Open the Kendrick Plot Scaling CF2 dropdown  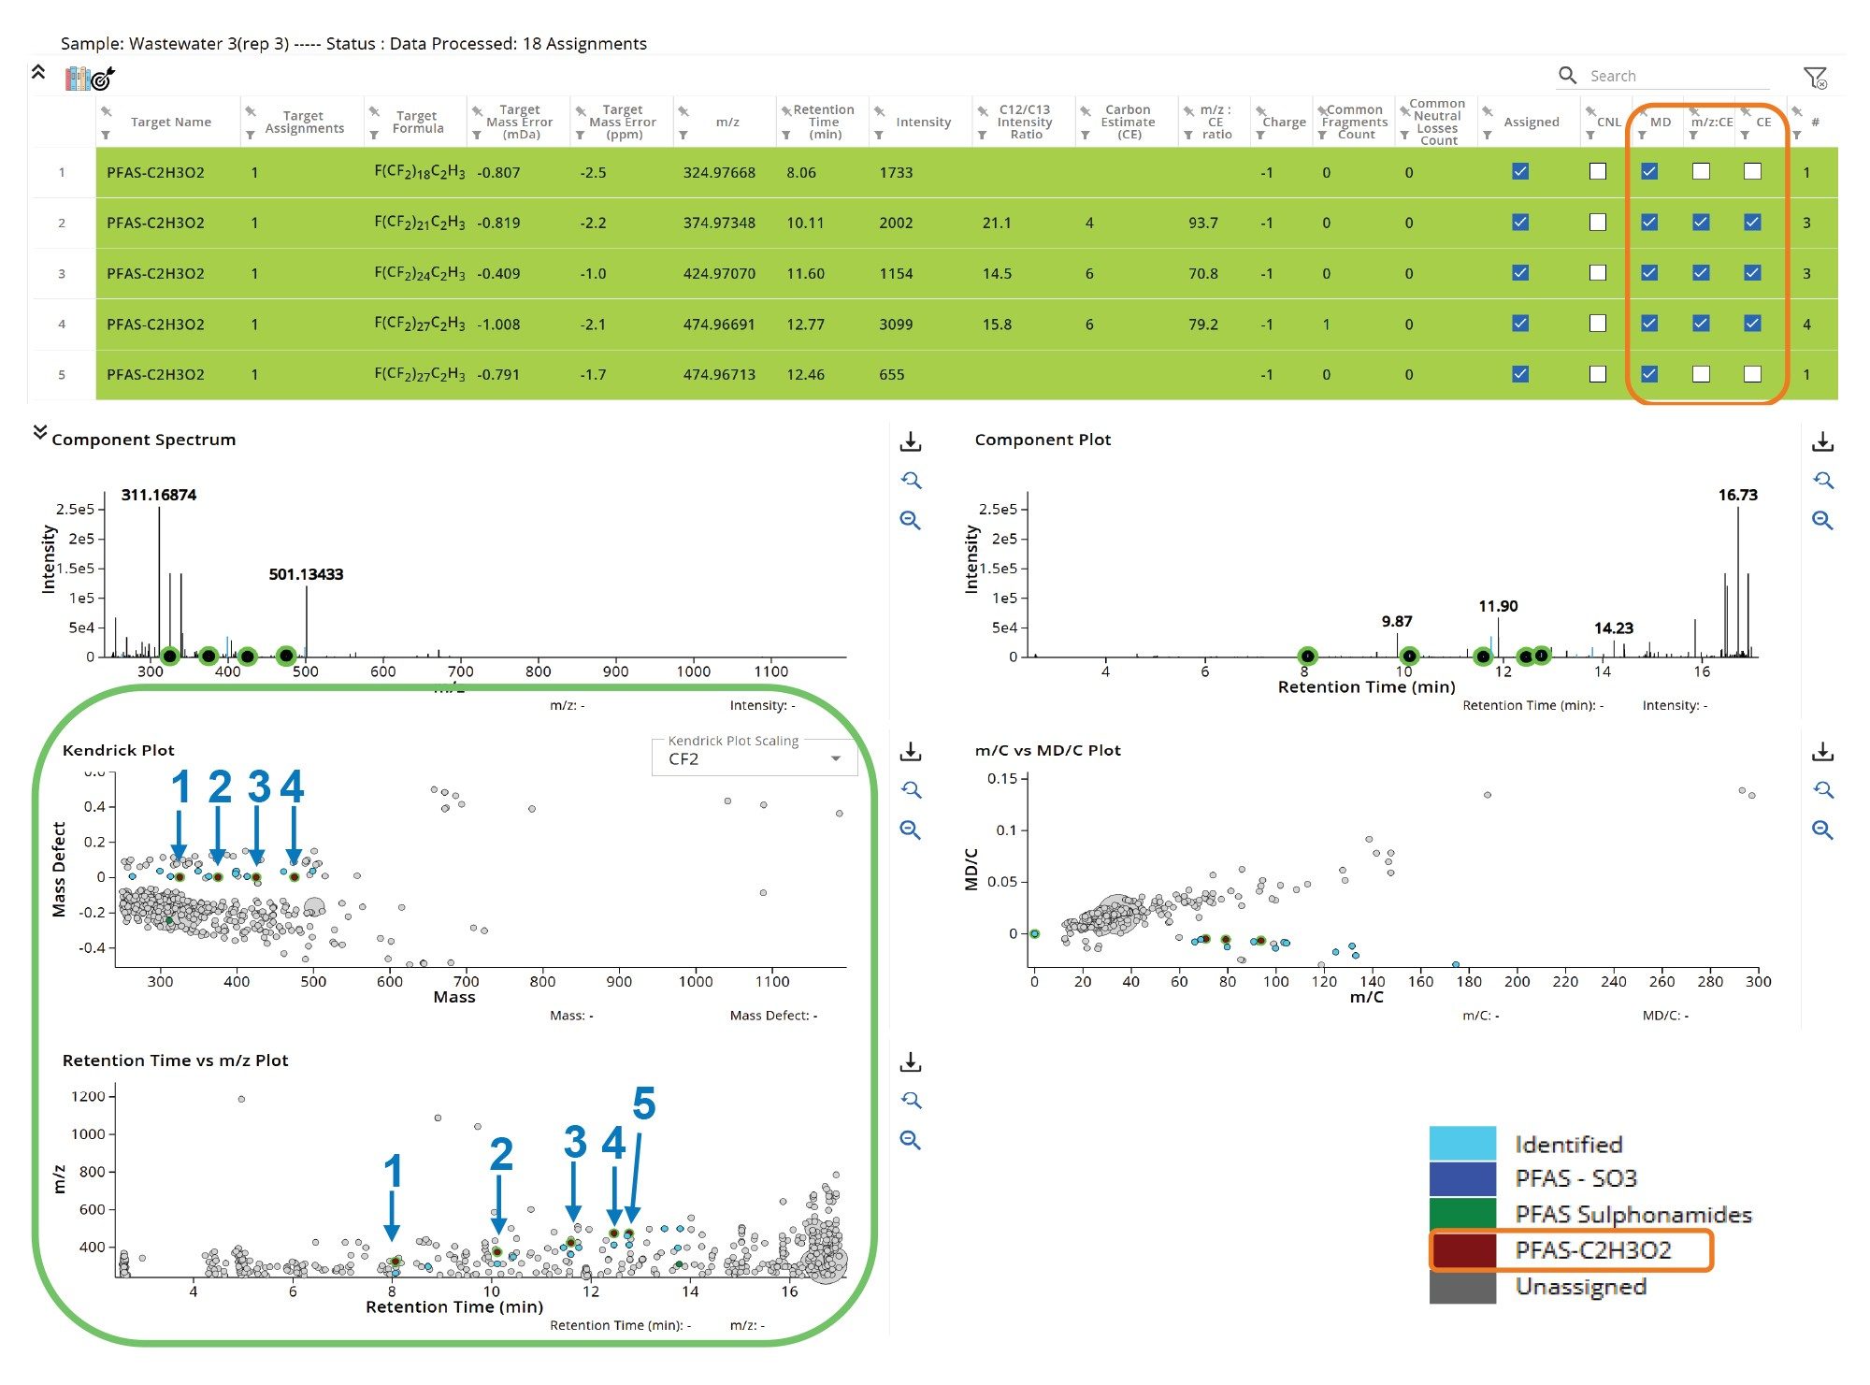coord(755,758)
